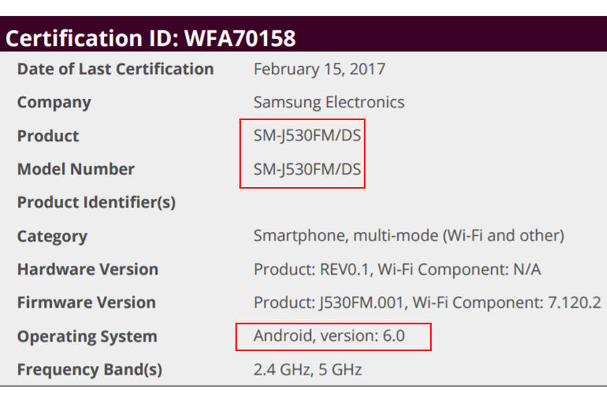The image size is (607, 405).
Task: Select the J530FM.001 firmware version value
Action: click(362, 302)
